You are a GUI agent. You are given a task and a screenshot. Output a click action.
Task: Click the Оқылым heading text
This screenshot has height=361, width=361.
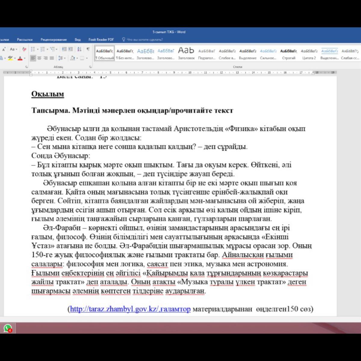click(x=48, y=94)
